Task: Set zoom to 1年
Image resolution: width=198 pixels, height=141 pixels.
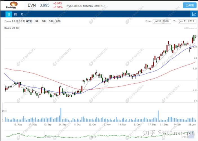Action: point(37,21)
